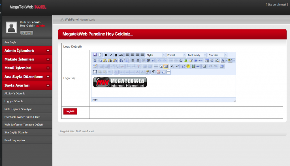Viewport: 290px width, 166px height.
Task: Toggle underline formatting
Action: 116,55
